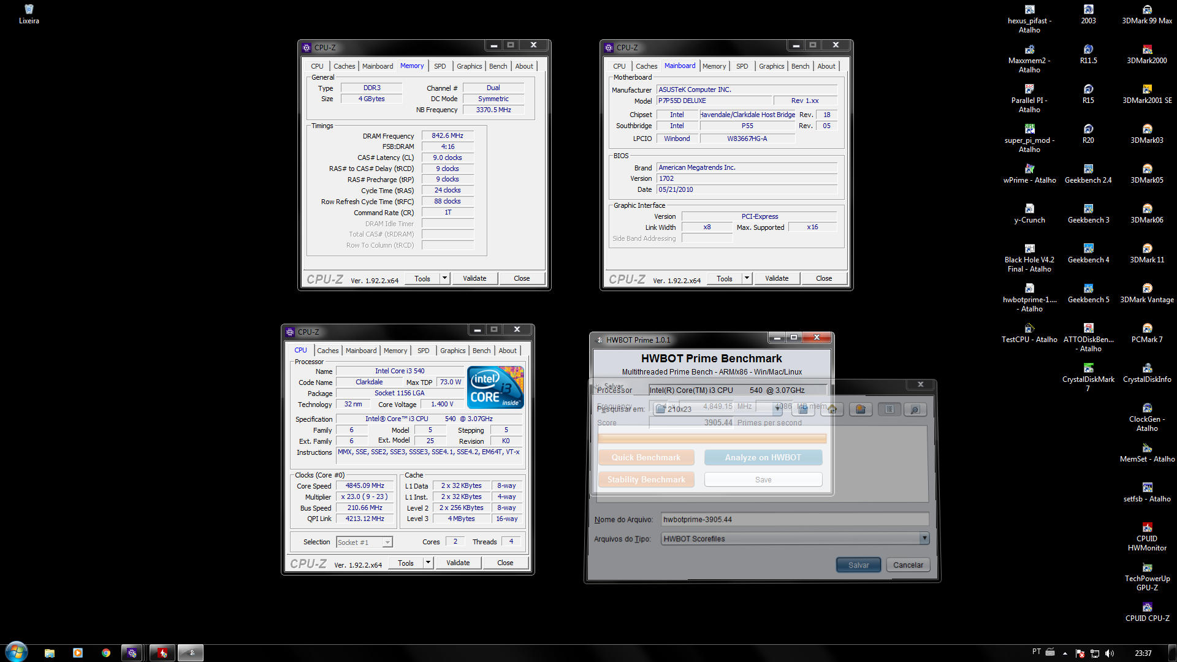Open Lixeira recycle bin desktop icon
The image size is (1177, 662).
[29, 14]
